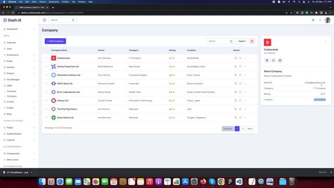Check The Pink Pig Tavern row checkbox
This screenshot has width=334, height=188.
(x=46, y=109)
